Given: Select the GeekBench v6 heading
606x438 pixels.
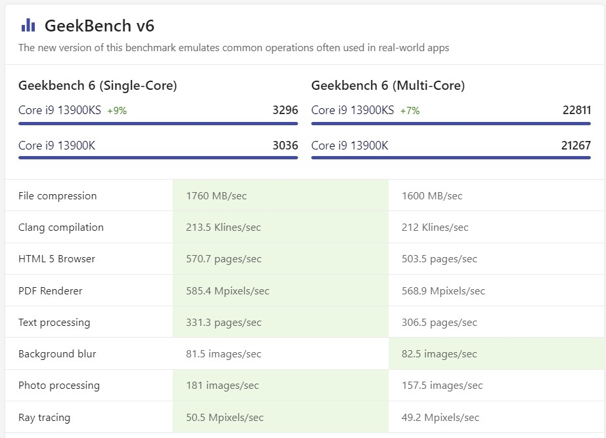Looking at the screenshot, I should (x=99, y=26).
